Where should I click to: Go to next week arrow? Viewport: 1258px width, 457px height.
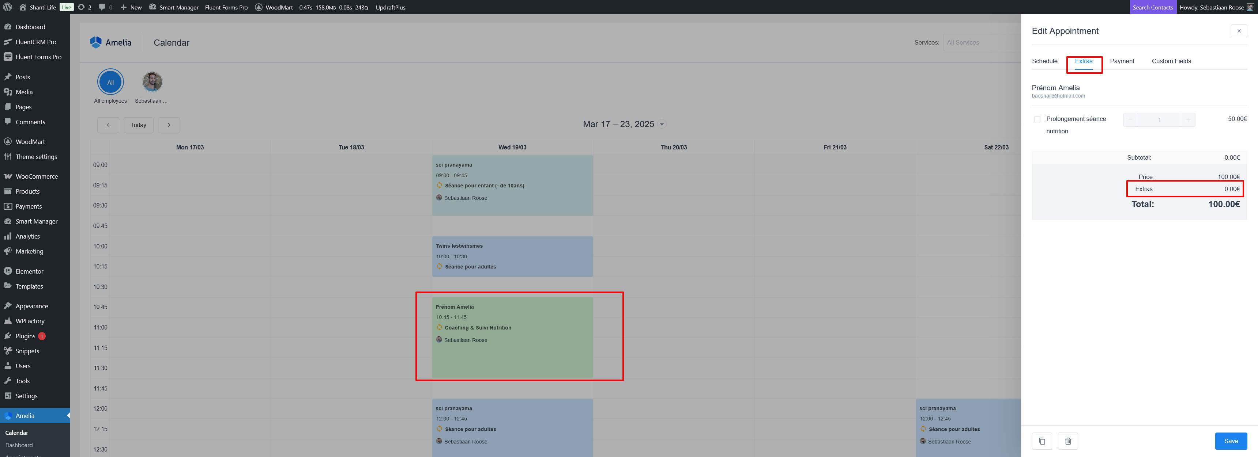coord(169,125)
